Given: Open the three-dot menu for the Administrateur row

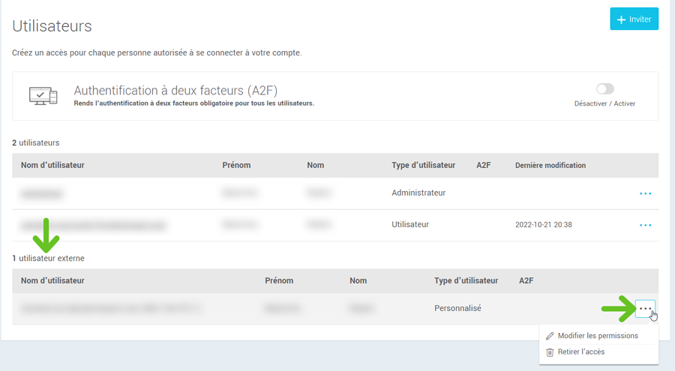Looking at the screenshot, I should pos(645,193).
